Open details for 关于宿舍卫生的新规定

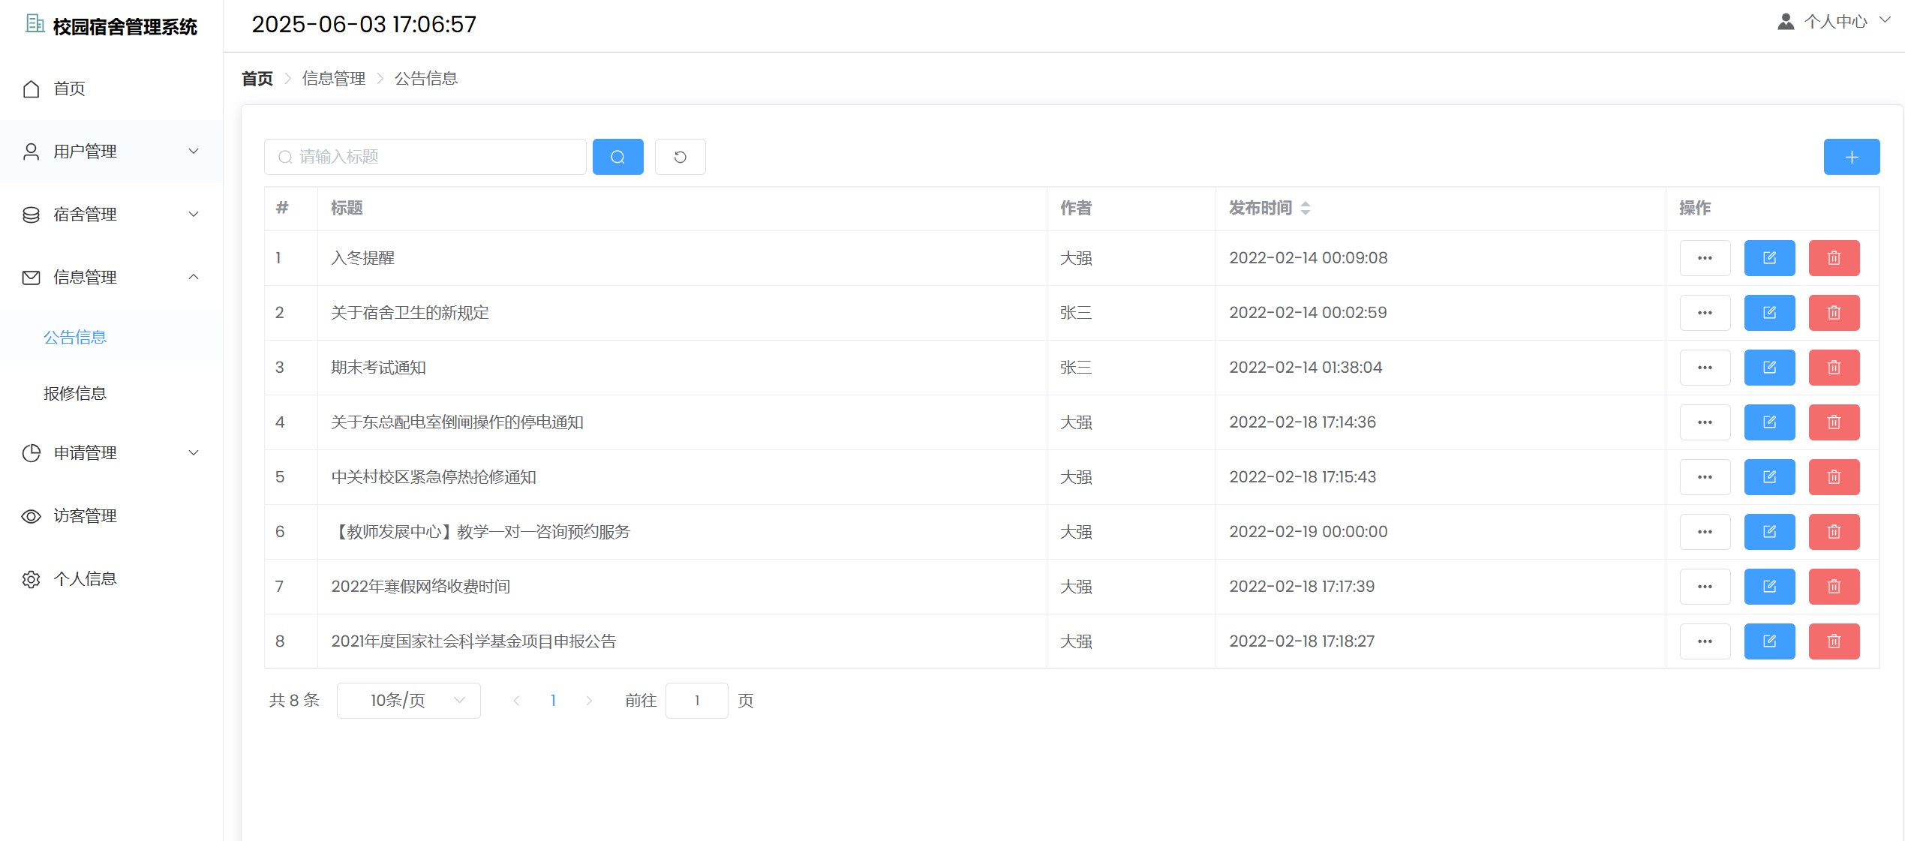1704,313
